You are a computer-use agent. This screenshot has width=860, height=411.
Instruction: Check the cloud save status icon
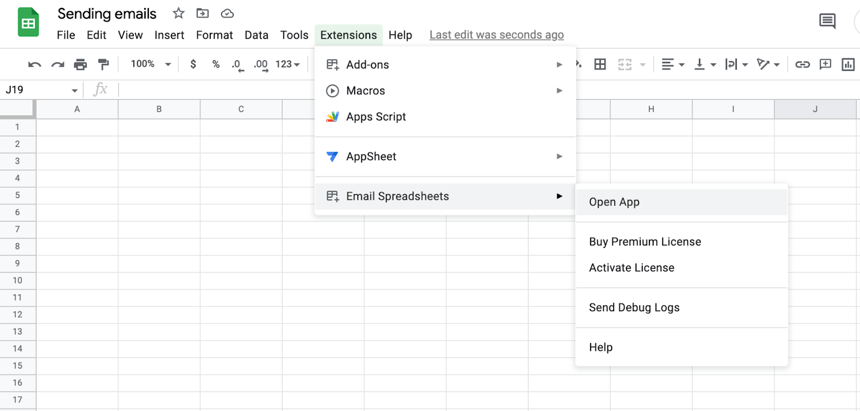(x=227, y=13)
